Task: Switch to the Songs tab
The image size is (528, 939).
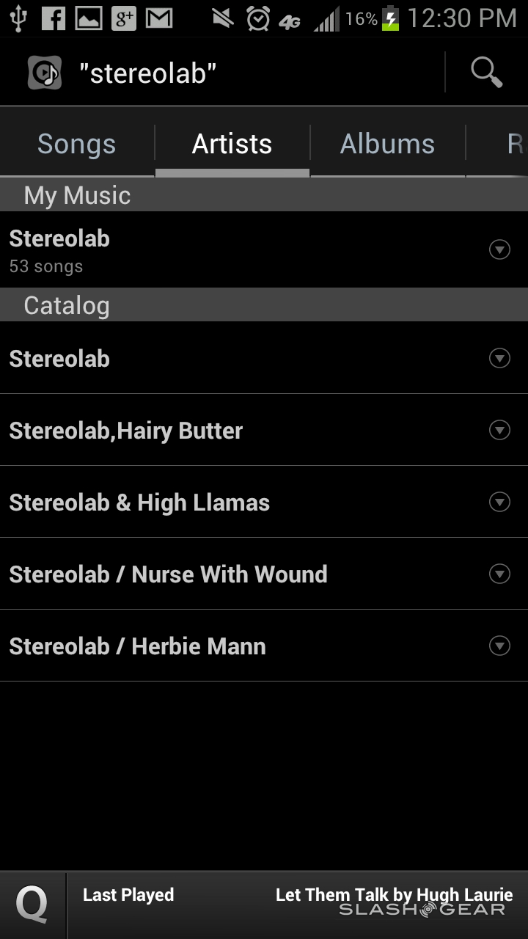Action: pyautogui.click(x=77, y=144)
